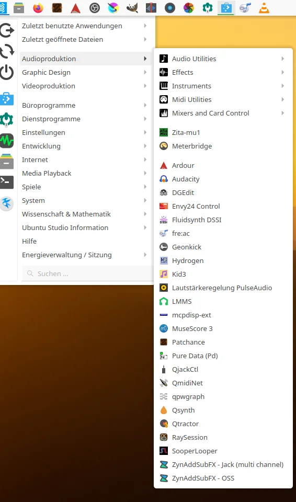This screenshot has width=296, height=502.
Task: Click the shut down power icon
Action: point(7,72)
